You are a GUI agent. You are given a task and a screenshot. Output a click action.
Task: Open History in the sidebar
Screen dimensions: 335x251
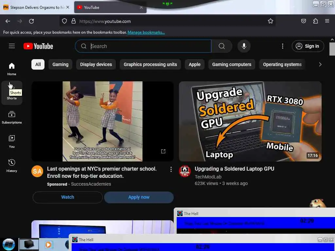[x=12, y=166]
